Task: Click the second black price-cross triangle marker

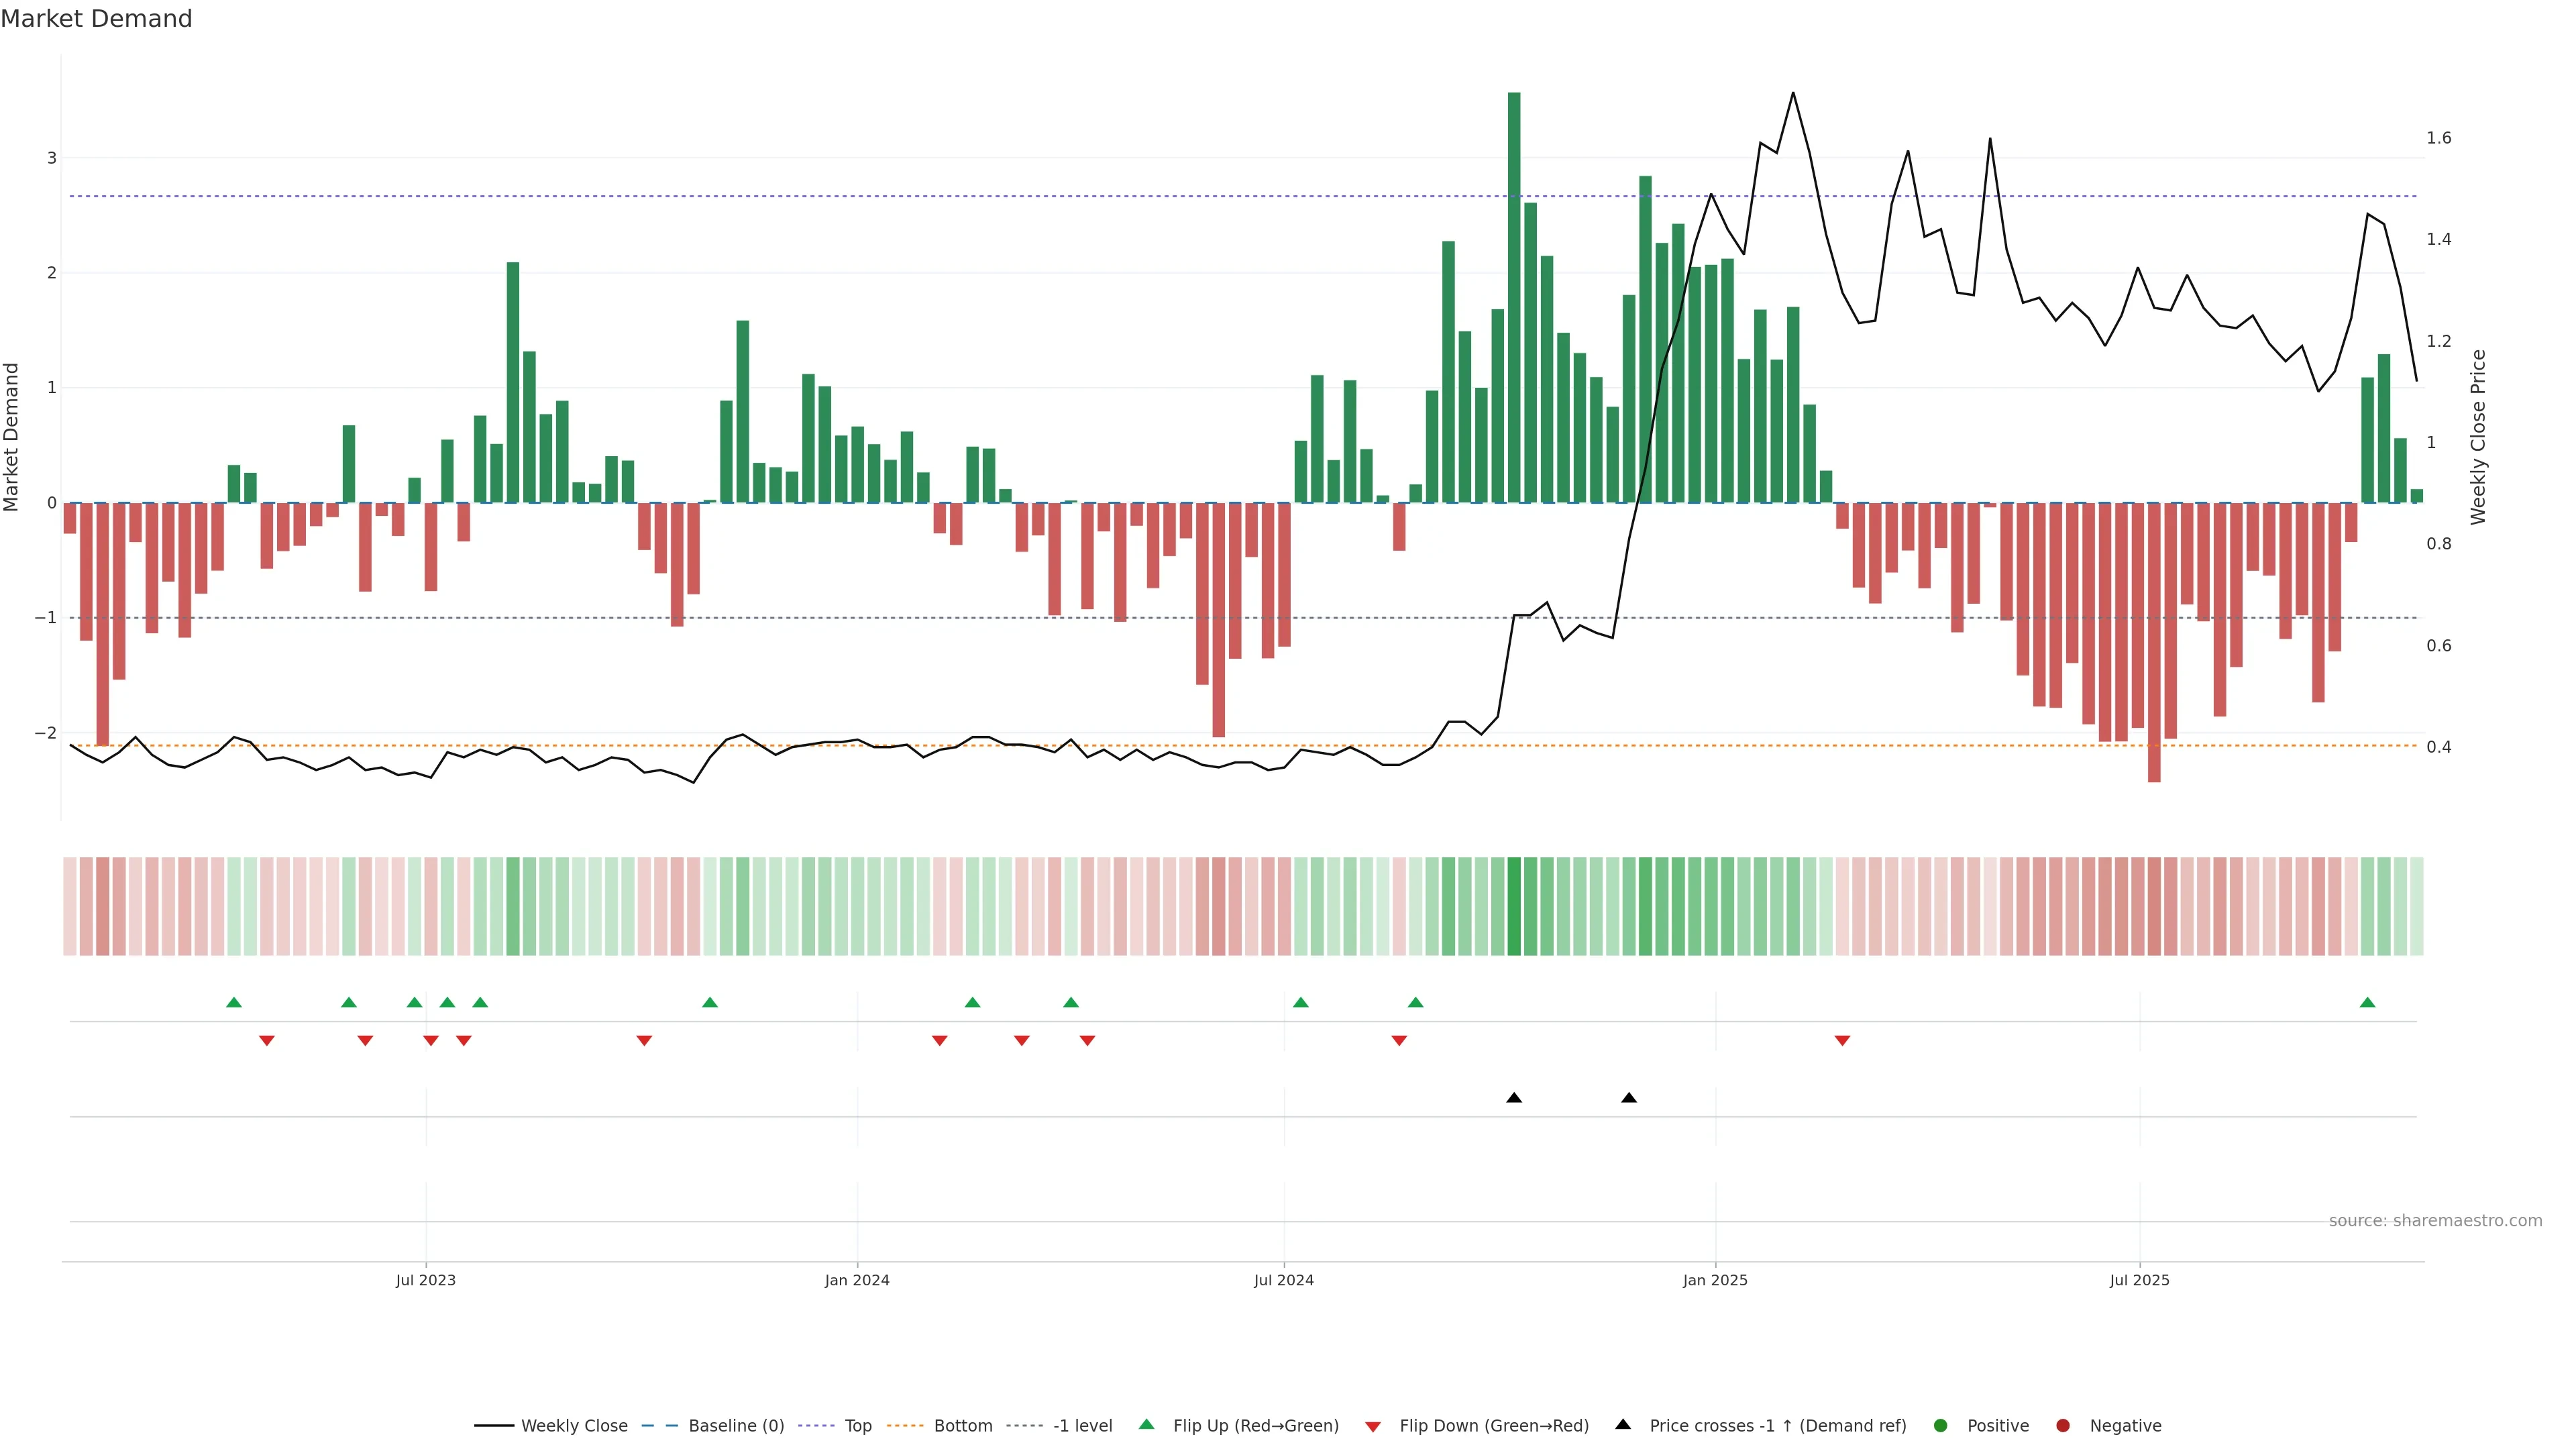Action: (1629, 1098)
